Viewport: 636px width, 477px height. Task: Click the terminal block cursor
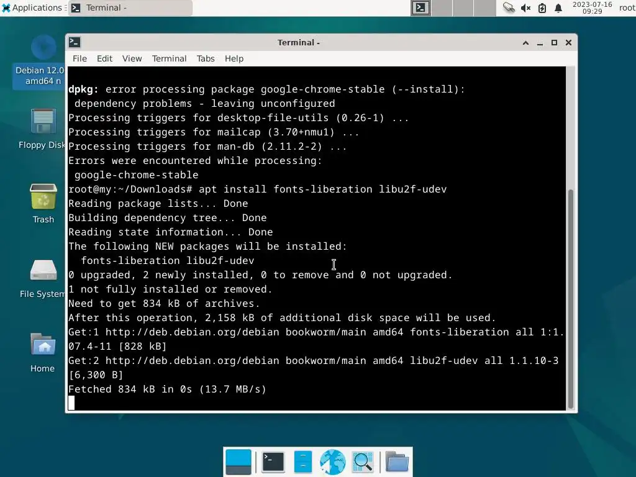pyautogui.click(x=71, y=402)
